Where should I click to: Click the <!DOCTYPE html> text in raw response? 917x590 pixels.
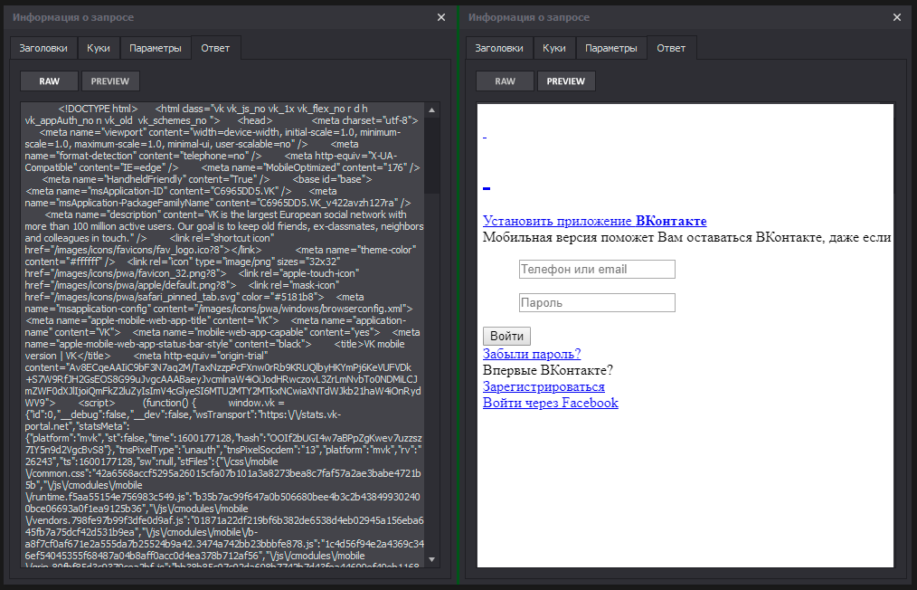coord(98,109)
